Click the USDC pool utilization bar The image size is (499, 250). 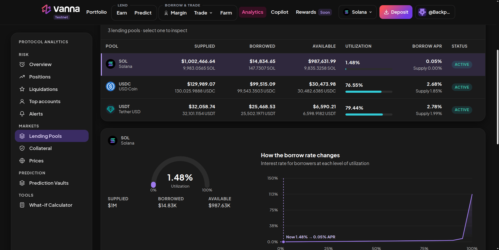click(369, 92)
